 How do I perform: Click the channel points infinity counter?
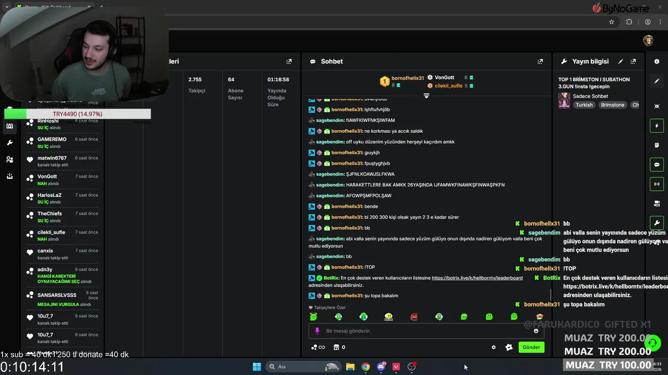(x=318, y=347)
